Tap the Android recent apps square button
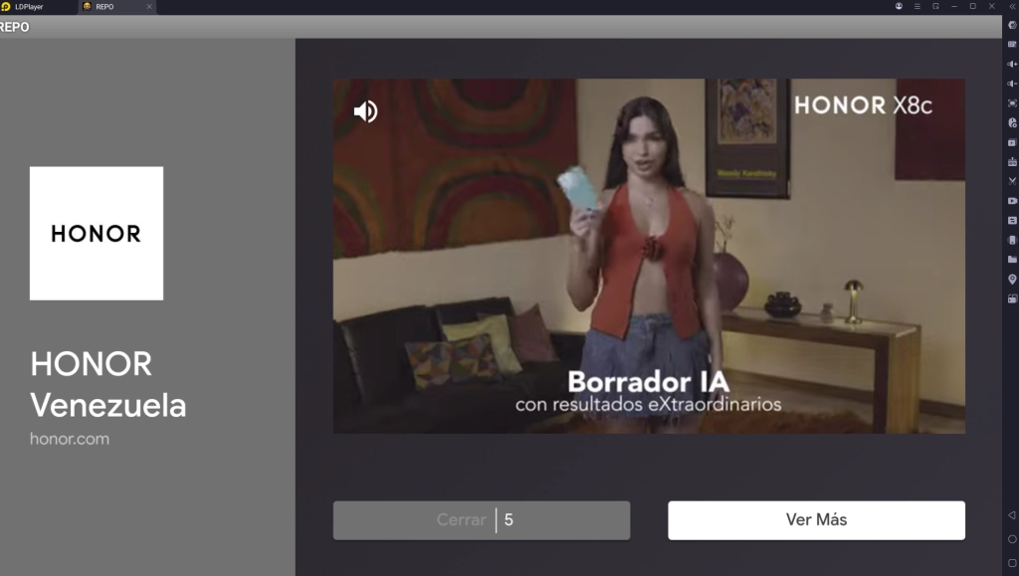 1012,563
